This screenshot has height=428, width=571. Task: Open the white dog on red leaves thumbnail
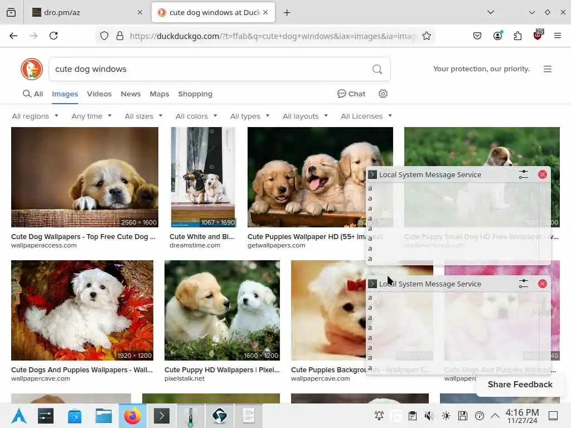(x=82, y=310)
